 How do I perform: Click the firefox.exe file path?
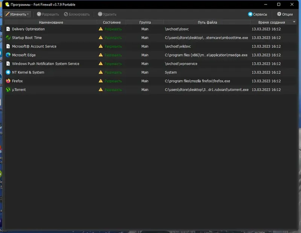197,81
